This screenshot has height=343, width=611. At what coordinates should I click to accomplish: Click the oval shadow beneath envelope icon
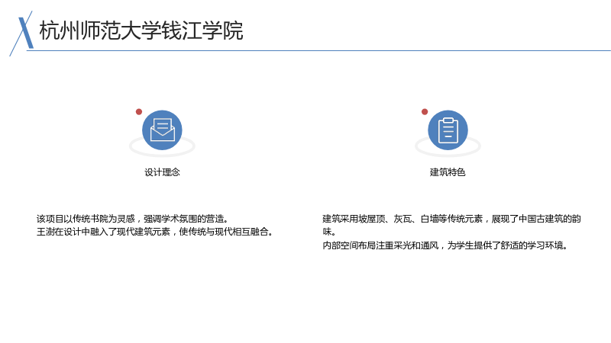(162, 148)
